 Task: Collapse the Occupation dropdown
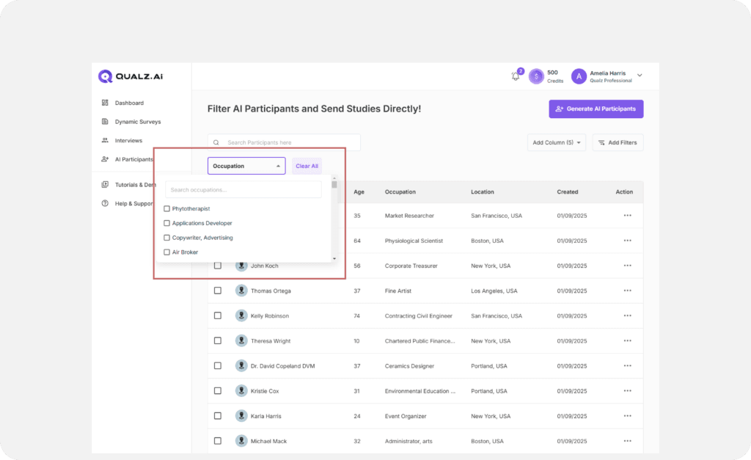pyautogui.click(x=245, y=166)
